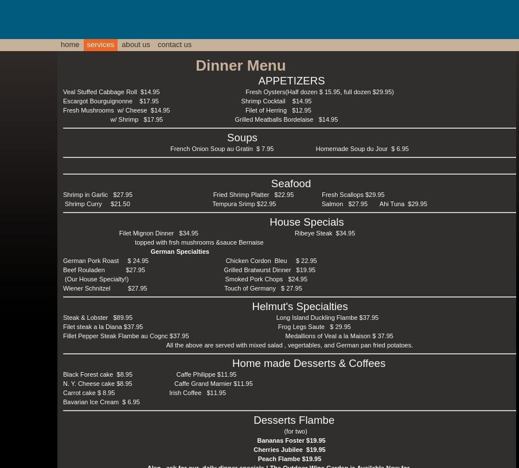
Task: Go to the about us page
Action: 135,45
